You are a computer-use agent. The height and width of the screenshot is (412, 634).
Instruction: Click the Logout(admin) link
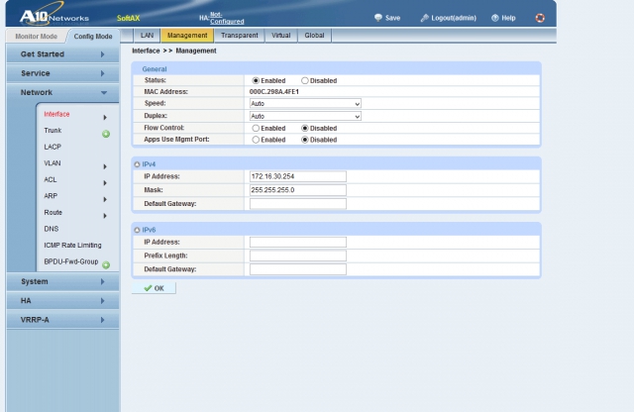click(x=454, y=18)
